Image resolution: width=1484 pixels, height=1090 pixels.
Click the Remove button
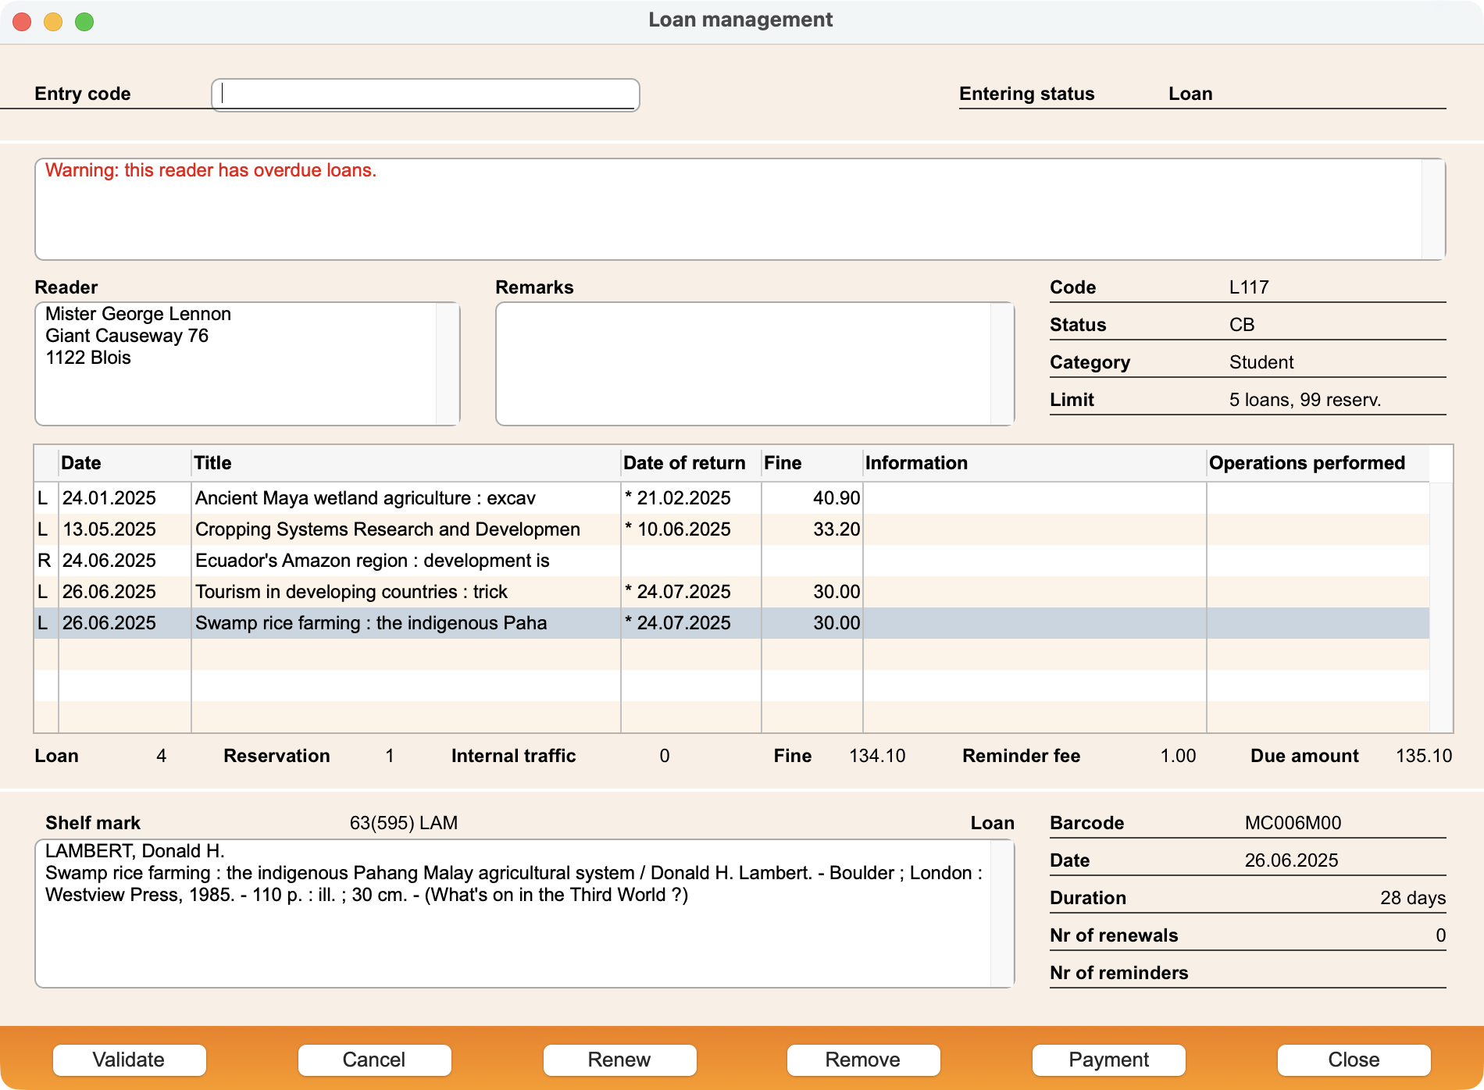click(x=863, y=1060)
